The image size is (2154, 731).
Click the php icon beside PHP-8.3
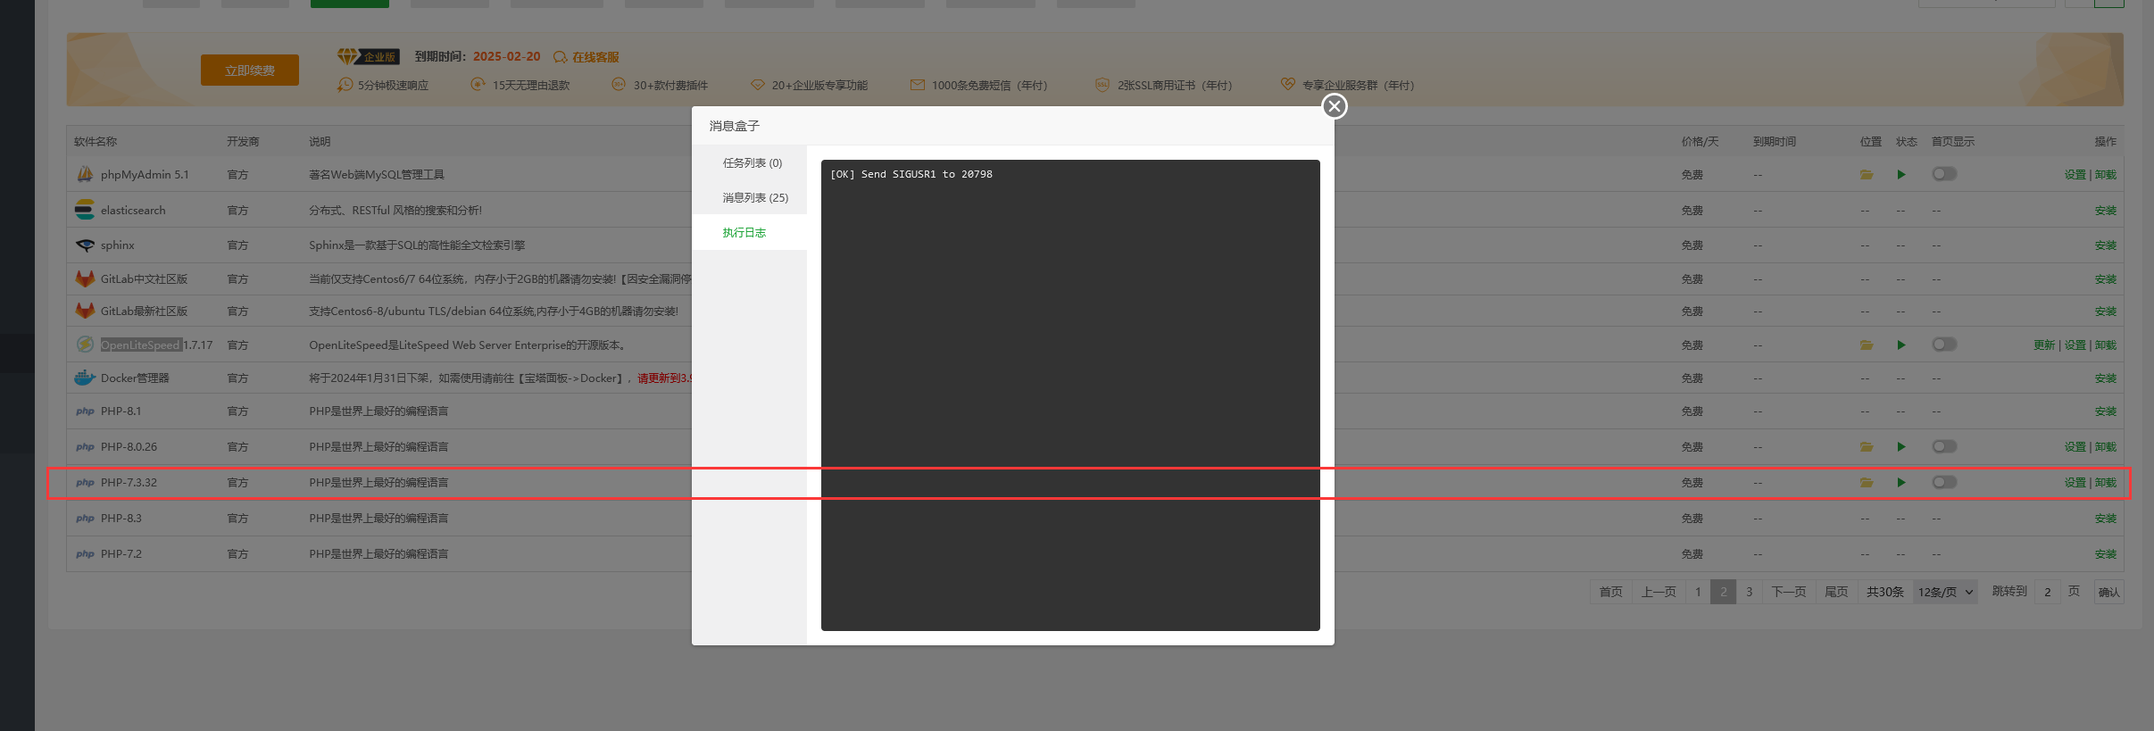[85, 519]
